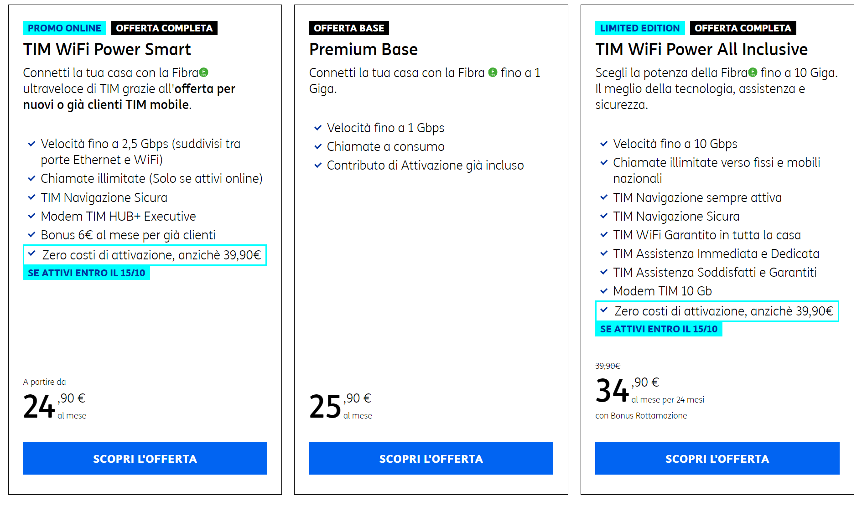Click checkmark beside Modem TIM HUB+ Executive
Screen dimensions: 862x517
pyautogui.click(x=31, y=216)
